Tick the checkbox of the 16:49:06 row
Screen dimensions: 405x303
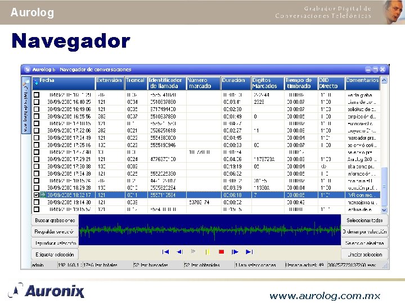(37, 109)
